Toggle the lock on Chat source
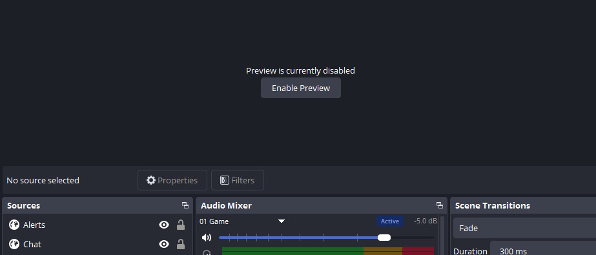Screen dimensions: 596x255 tap(181, 244)
